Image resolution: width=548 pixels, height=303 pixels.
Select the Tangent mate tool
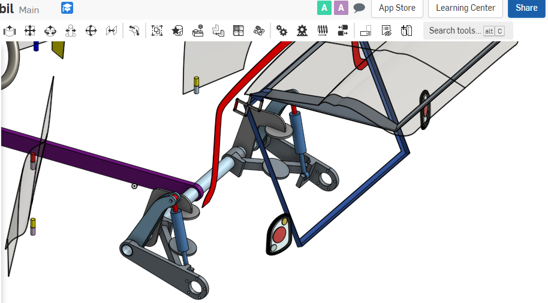134,31
